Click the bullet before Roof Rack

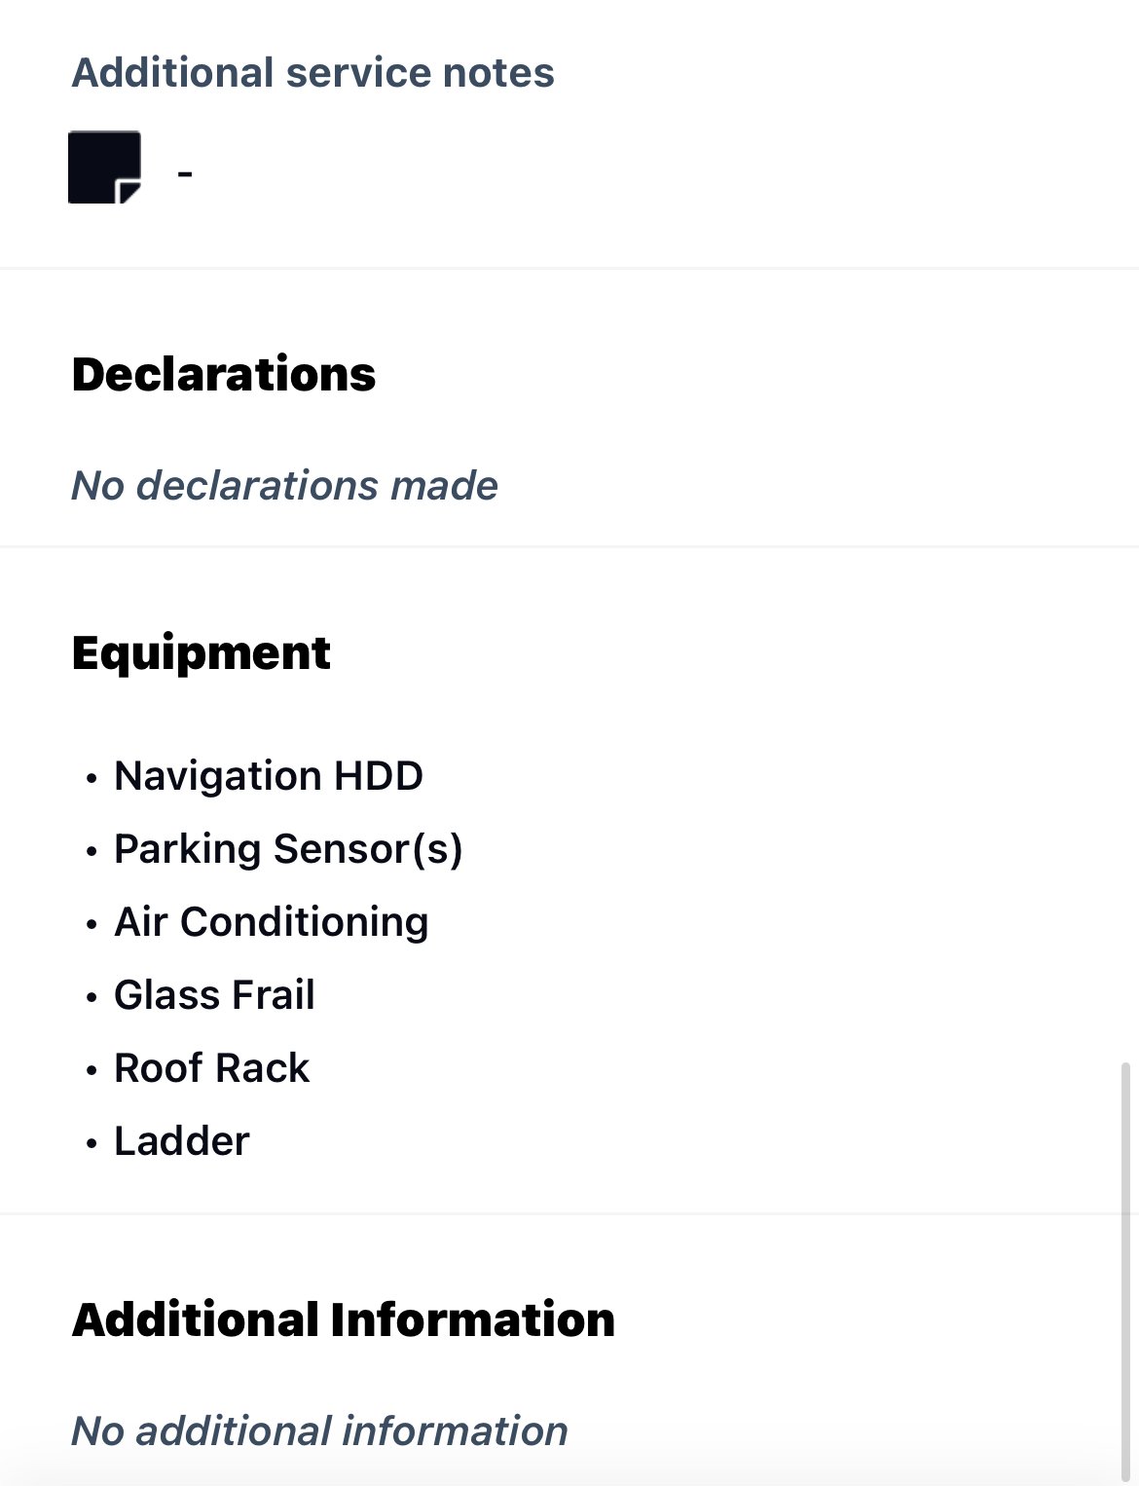92,1071
